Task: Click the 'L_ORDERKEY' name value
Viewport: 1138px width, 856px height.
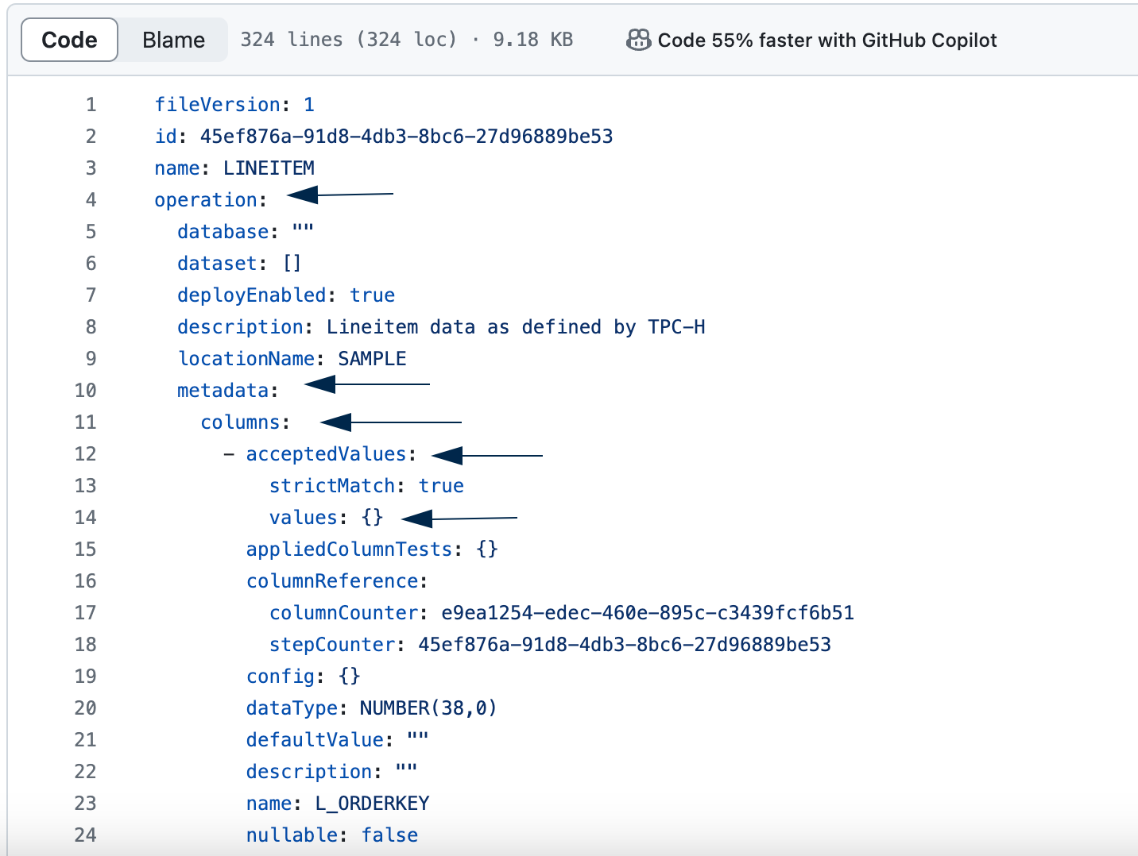Action: tap(372, 804)
